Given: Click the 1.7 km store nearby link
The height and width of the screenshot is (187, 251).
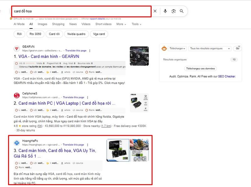Looking at the screenshot, I should pyautogui.click(x=106, y=126).
